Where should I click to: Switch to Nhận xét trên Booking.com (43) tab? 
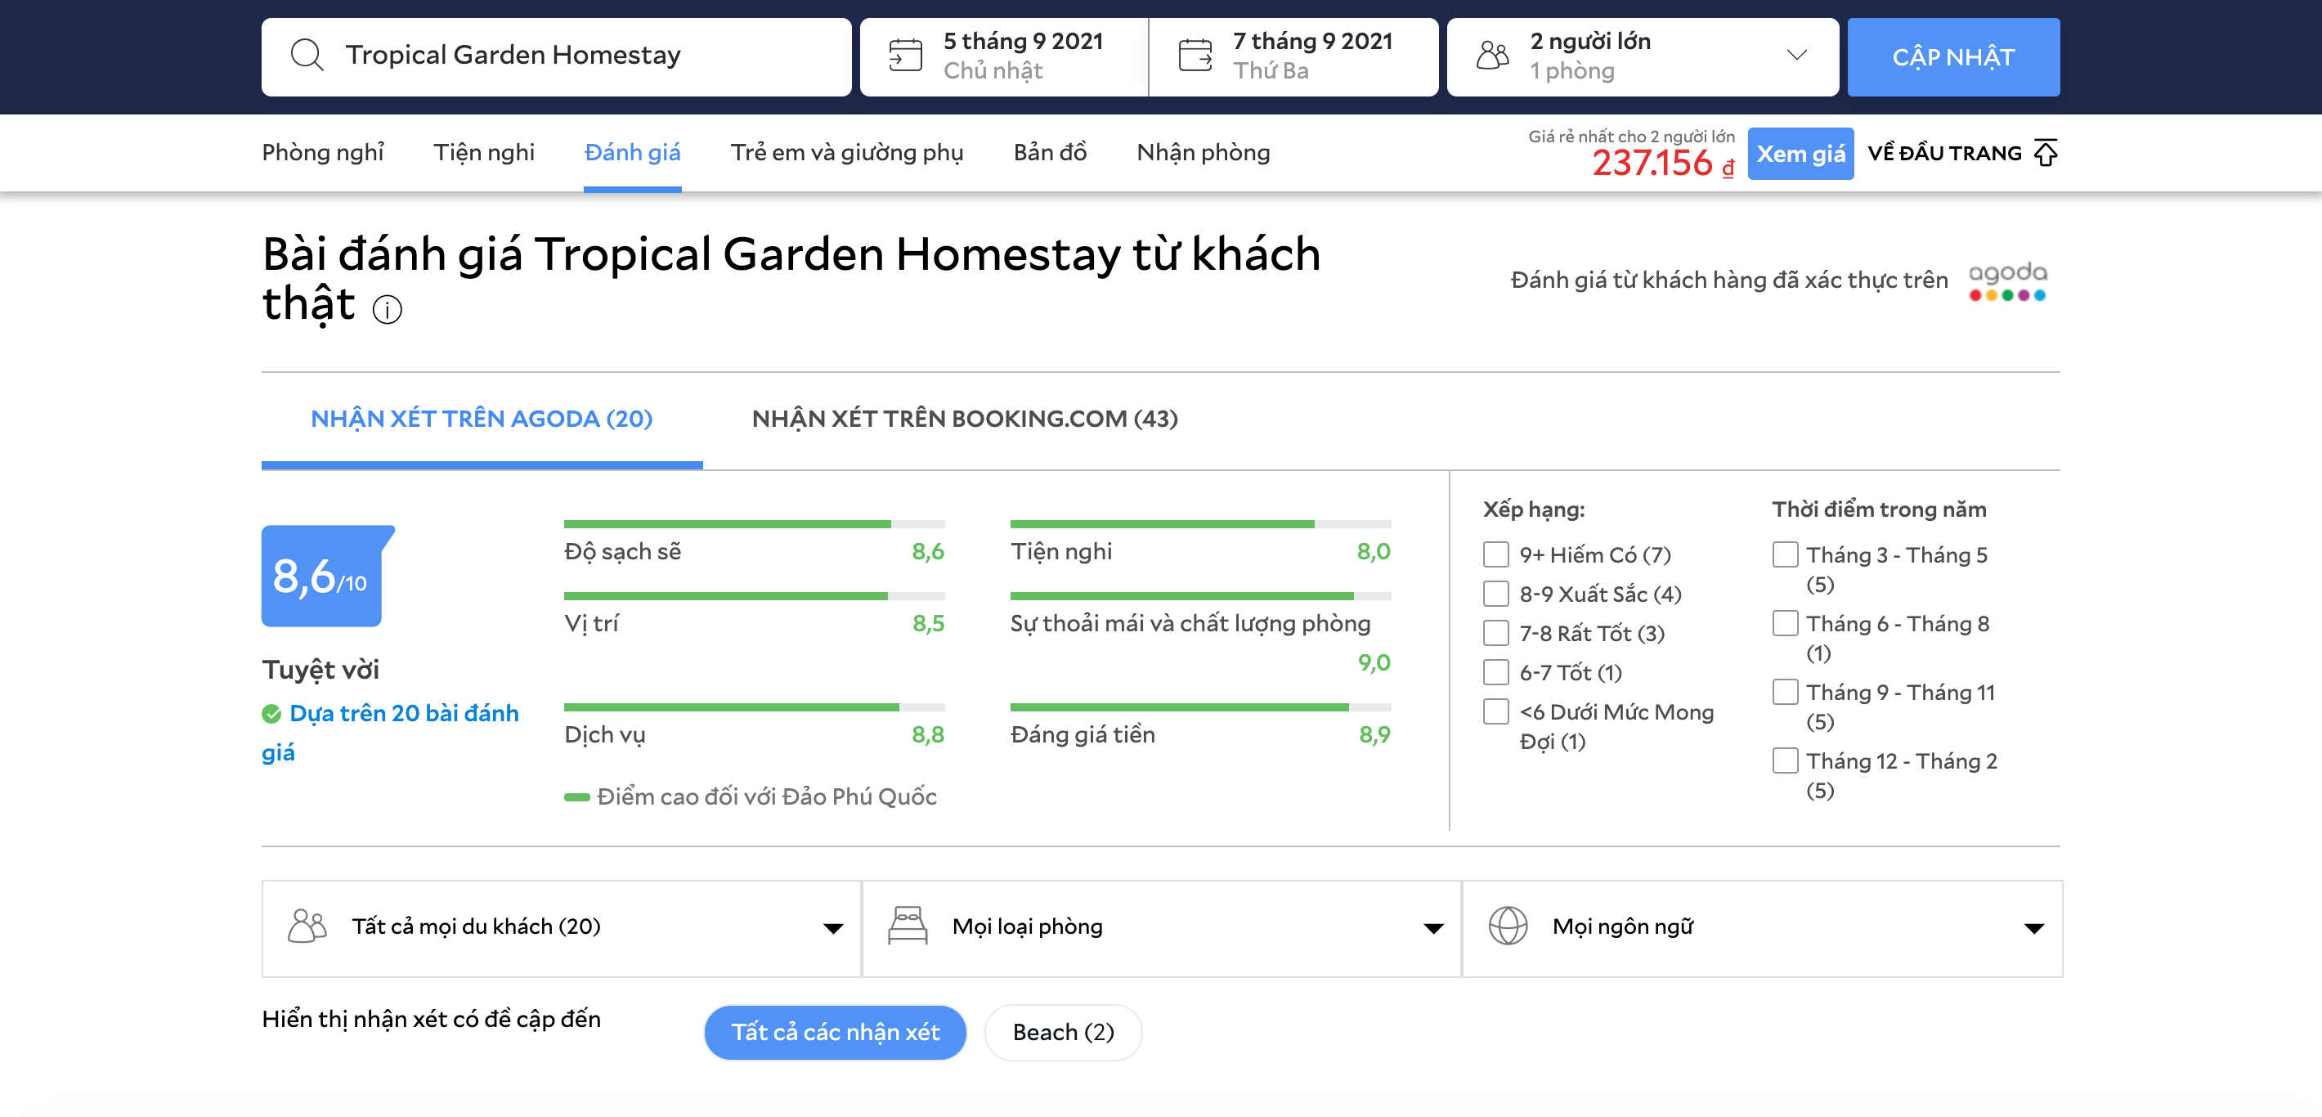pos(965,419)
